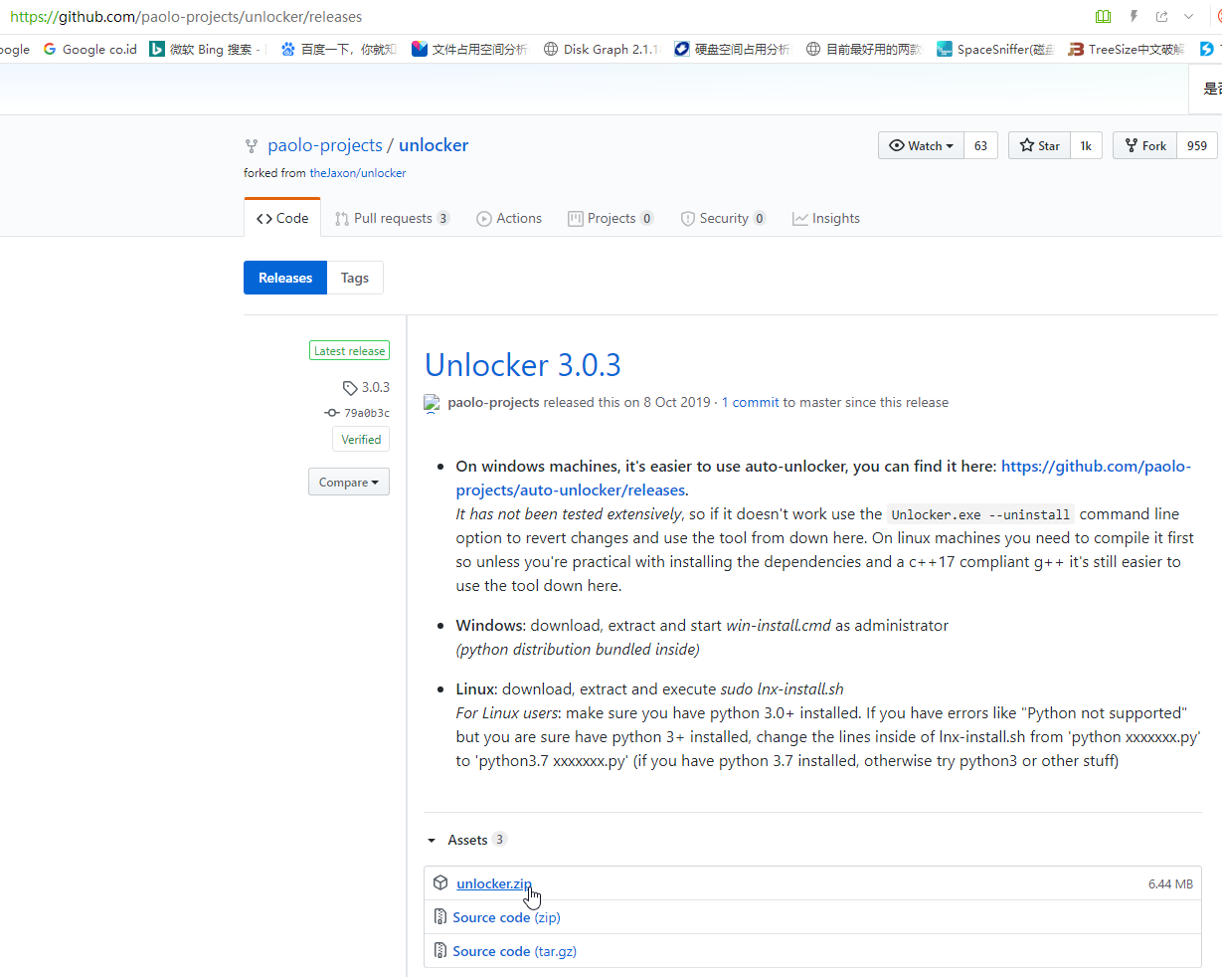Open the '1 commit' link
1222x977 pixels.
(751, 402)
